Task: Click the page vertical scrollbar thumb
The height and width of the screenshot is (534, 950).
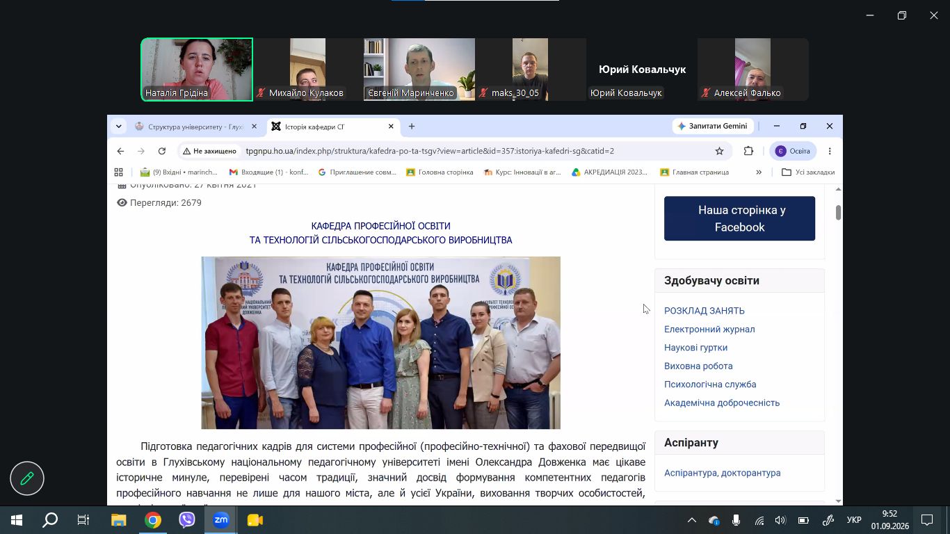Action: pos(838,213)
